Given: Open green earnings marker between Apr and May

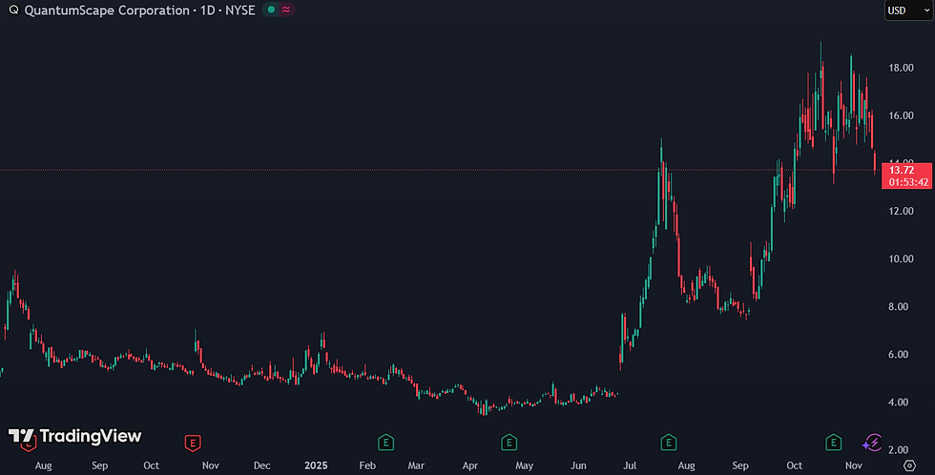Looking at the screenshot, I should click(x=509, y=443).
